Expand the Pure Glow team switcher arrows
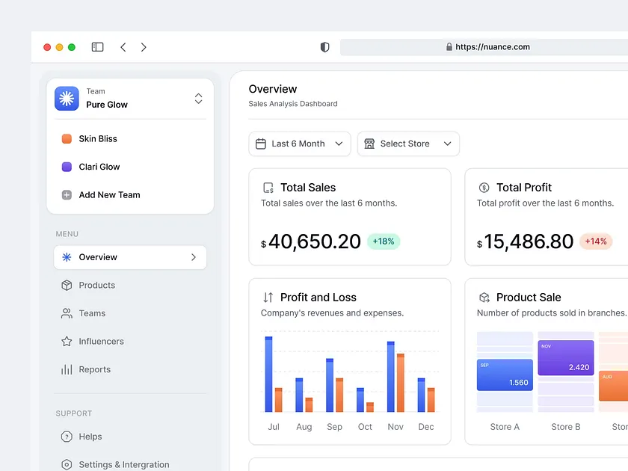This screenshot has height=471, width=628. pyautogui.click(x=198, y=99)
